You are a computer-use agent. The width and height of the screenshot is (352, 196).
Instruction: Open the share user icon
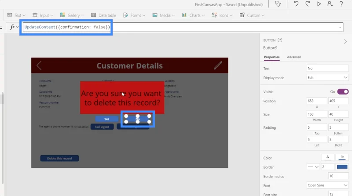[330, 4]
